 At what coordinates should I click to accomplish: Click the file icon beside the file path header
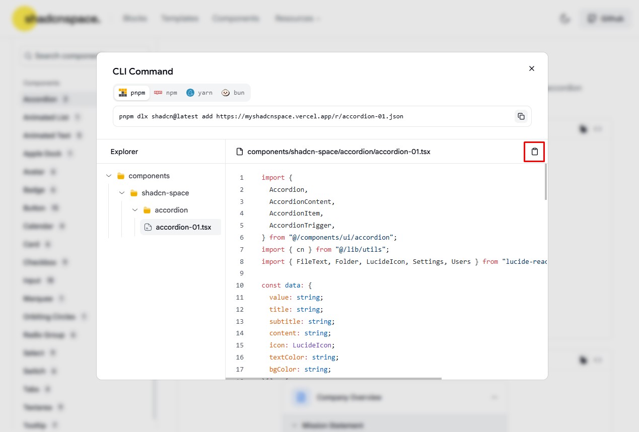(x=240, y=152)
